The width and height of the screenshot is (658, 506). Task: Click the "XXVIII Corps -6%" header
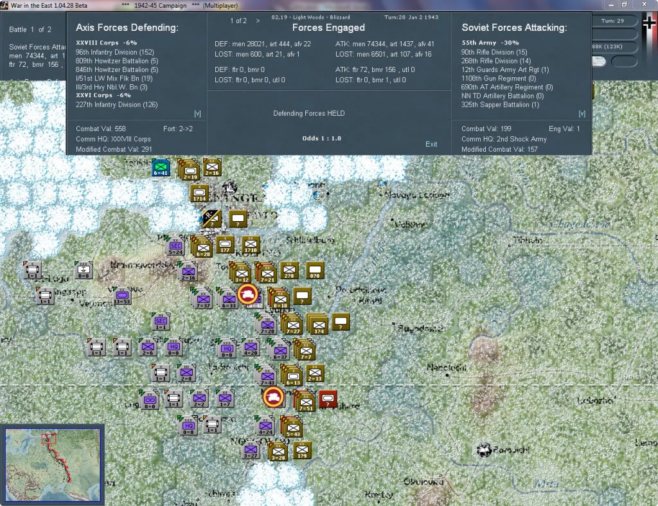click(x=107, y=43)
